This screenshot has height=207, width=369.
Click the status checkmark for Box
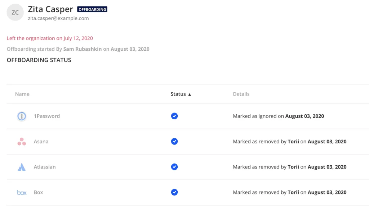click(174, 192)
